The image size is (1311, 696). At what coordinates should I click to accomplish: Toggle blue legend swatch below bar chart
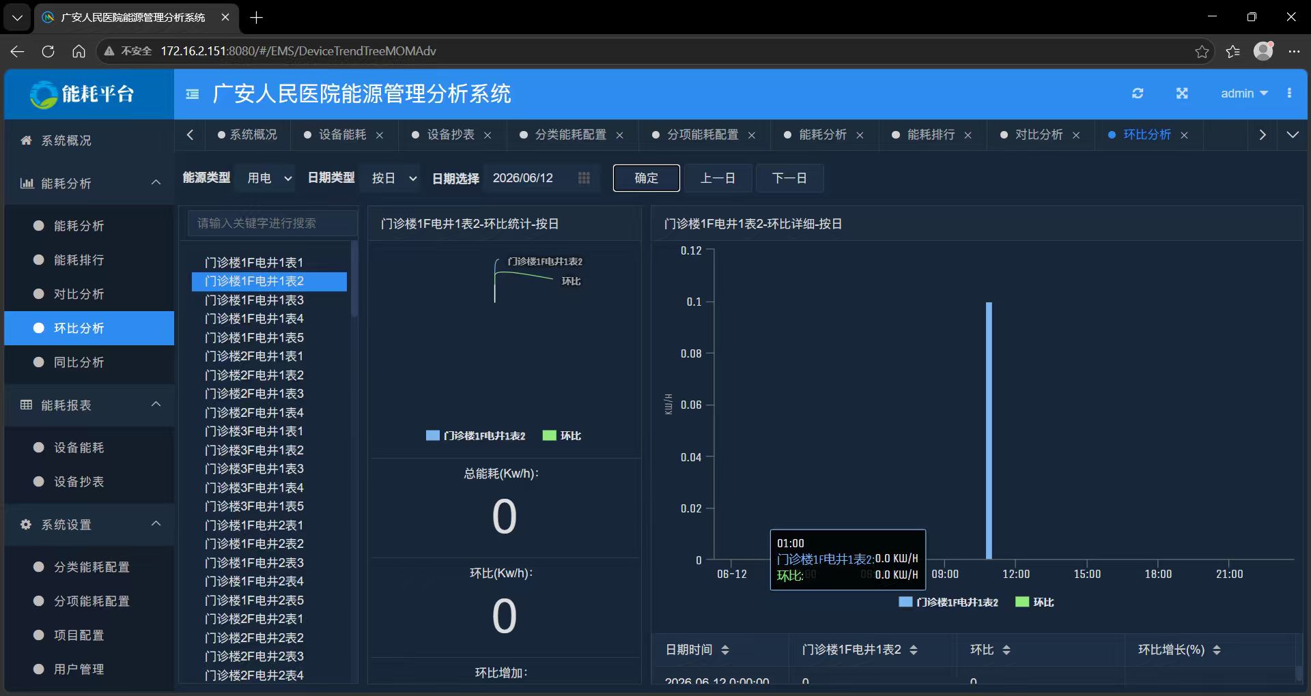pos(905,602)
